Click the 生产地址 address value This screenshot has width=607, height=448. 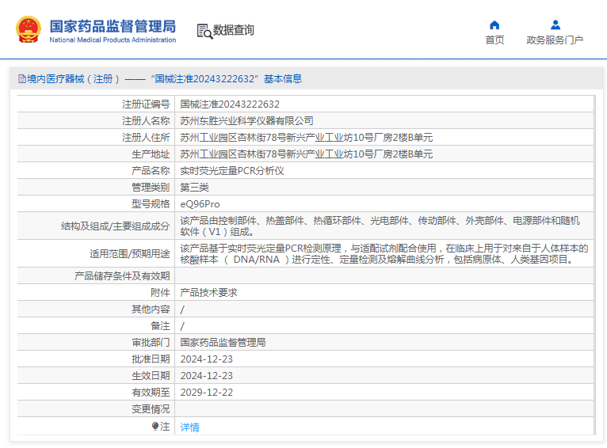[306, 154]
